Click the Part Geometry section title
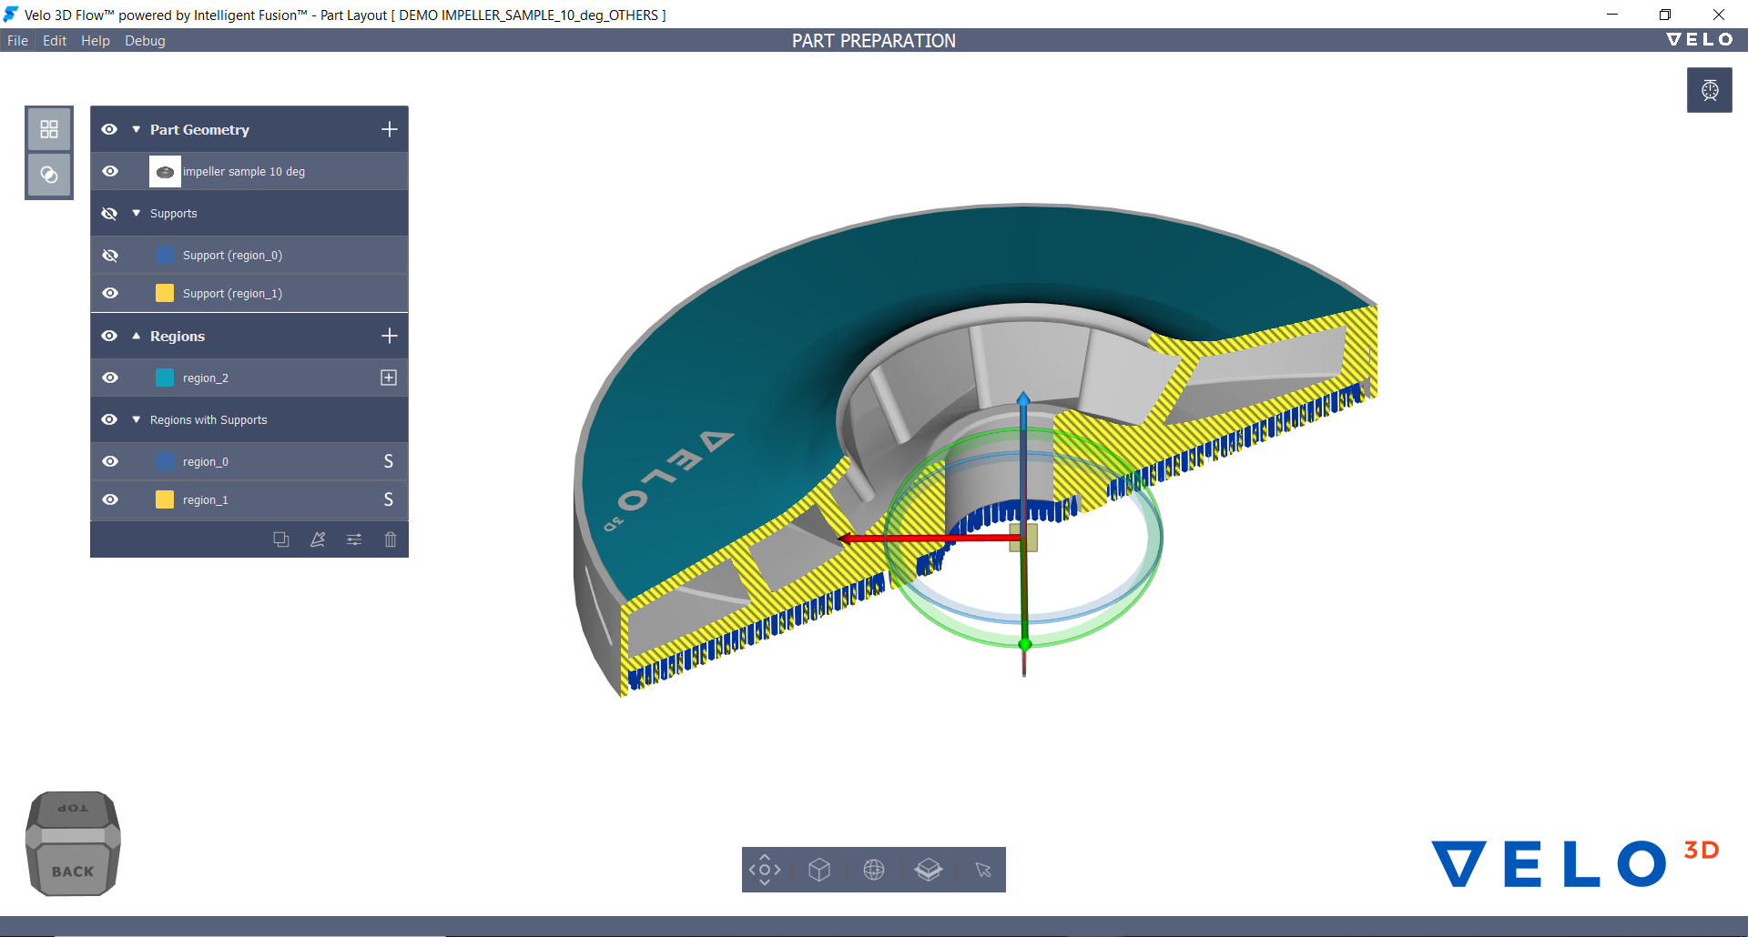 pos(199,129)
